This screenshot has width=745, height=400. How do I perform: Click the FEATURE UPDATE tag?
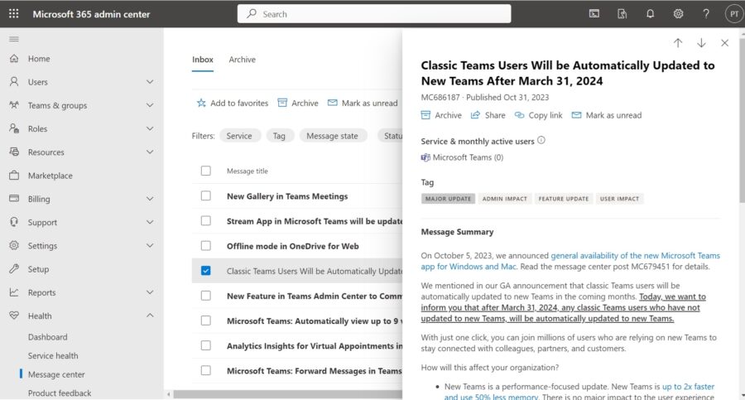pyautogui.click(x=563, y=199)
